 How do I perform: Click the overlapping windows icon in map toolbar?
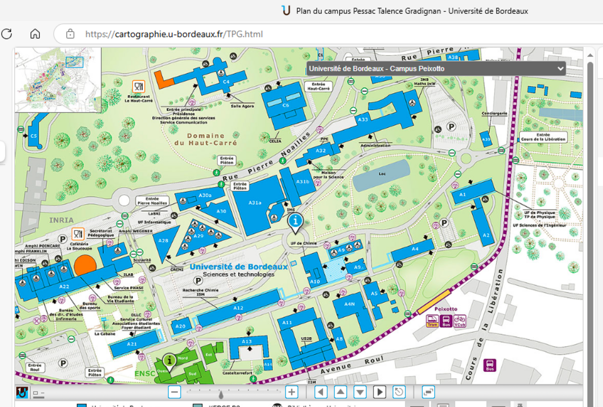point(428,392)
